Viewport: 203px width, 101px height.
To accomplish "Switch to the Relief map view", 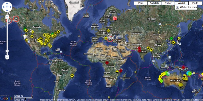I will 168,3.
